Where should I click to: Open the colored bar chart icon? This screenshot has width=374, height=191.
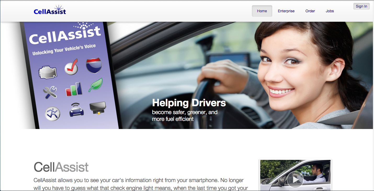pos(73,89)
